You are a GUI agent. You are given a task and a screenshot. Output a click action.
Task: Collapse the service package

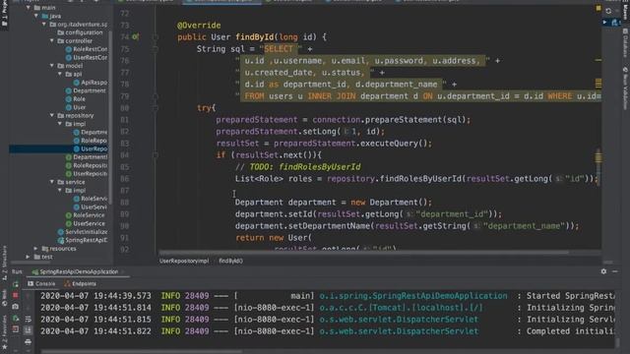[x=52, y=182]
